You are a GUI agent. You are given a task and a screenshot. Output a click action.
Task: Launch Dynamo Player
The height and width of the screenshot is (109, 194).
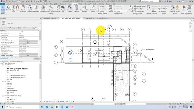pos(189,8)
